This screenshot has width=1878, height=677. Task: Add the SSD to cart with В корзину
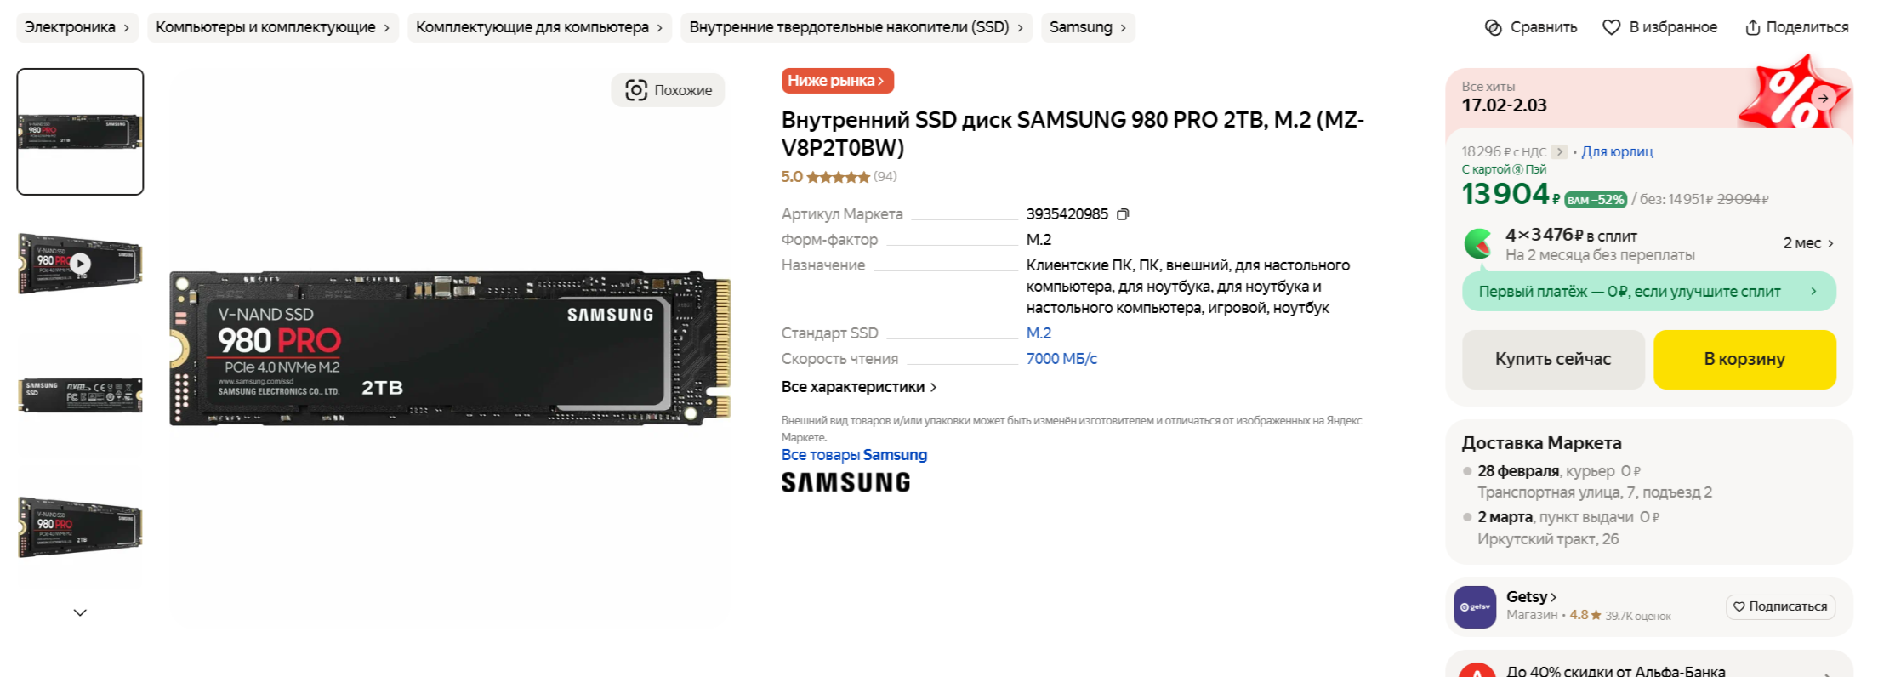coord(1744,359)
